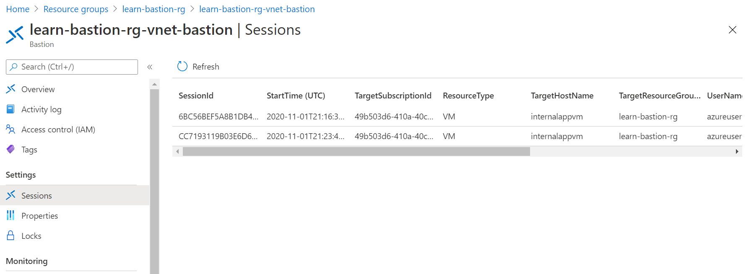The width and height of the screenshot is (746, 274).
Task: Click the table's right scroll arrow
Action: (737, 152)
